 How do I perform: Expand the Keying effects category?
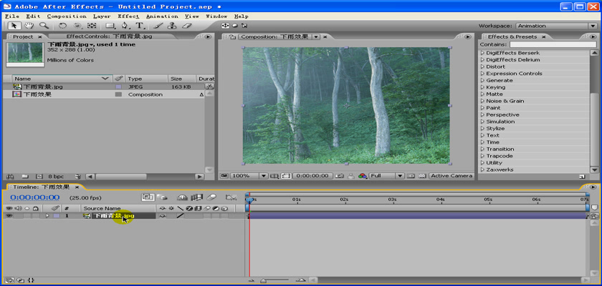pyautogui.click(x=483, y=87)
